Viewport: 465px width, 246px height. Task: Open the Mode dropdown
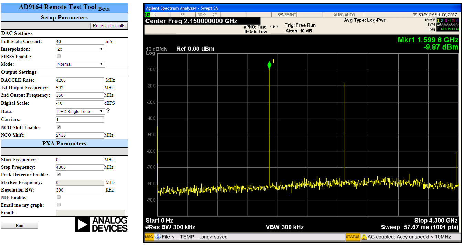pos(80,64)
